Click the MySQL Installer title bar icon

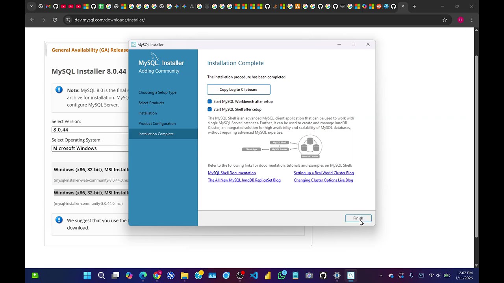(133, 44)
